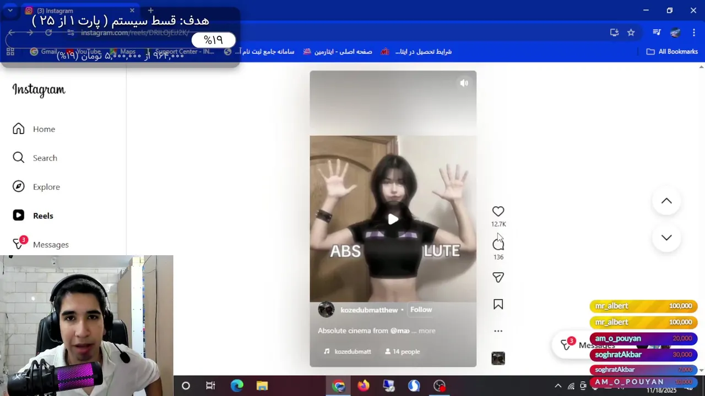The height and width of the screenshot is (396, 705).
Task: Expand the caption with more
Action: pyautogui.click(x=427, y=331)
